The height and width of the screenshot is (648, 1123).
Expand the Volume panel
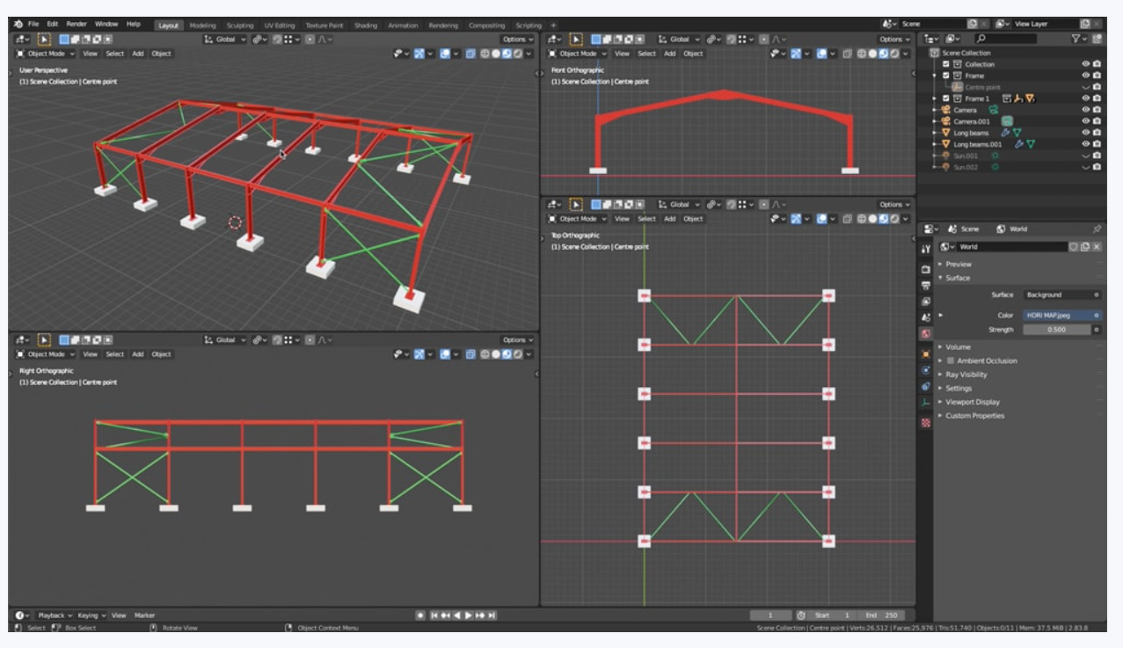[x=958, y=346]
